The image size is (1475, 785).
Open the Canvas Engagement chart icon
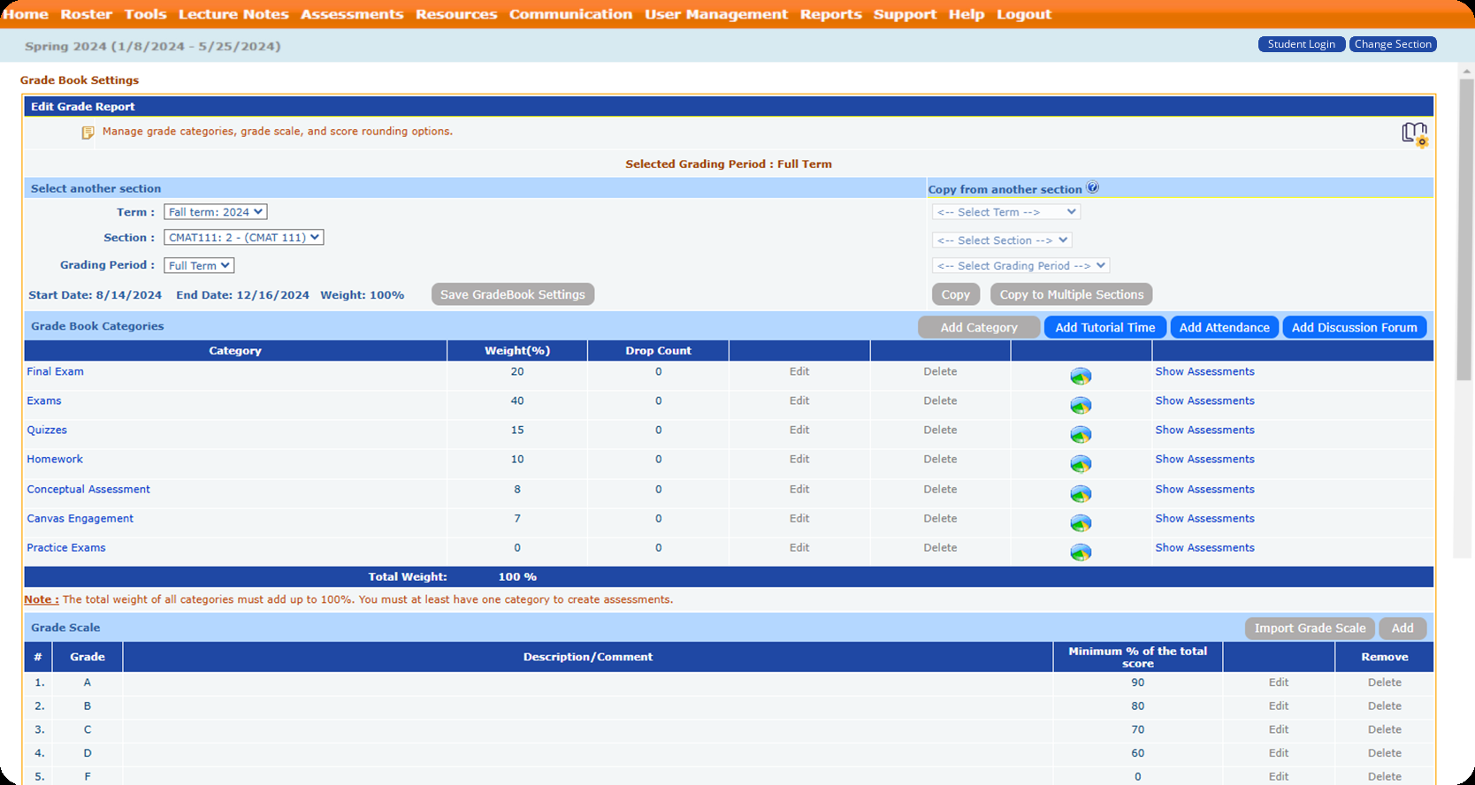click(x=1081, y=522)
